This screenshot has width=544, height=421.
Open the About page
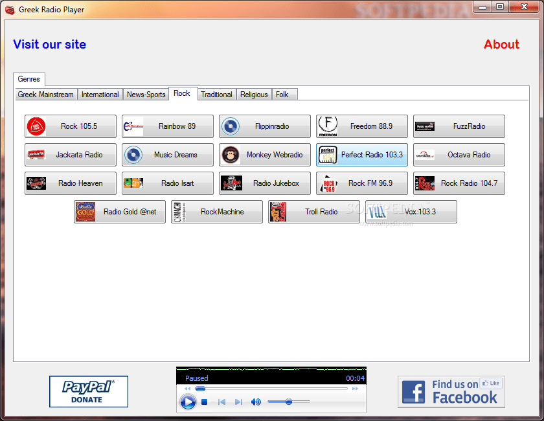click(x=501, y=44)
